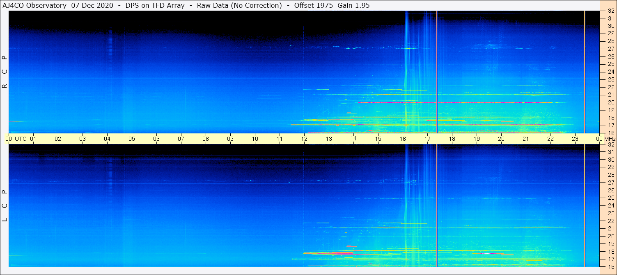The height and width of the screenshot is (275, 617).
Task: Click 32 MHz label on upper frequency scale
Action: click(610, 11)
